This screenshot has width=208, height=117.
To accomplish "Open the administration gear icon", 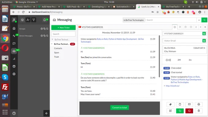I will click(14, 74).
